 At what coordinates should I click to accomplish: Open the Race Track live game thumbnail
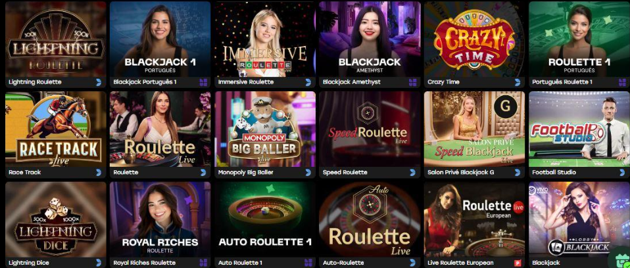coord(56,129)
